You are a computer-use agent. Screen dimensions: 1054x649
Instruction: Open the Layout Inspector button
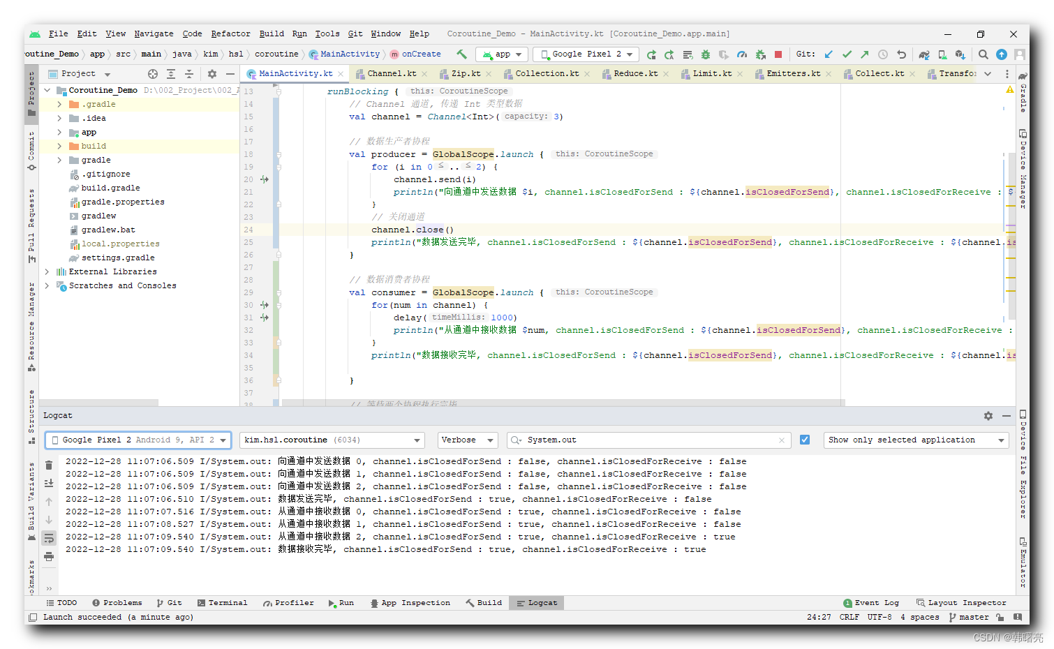(x=961, y=603)
